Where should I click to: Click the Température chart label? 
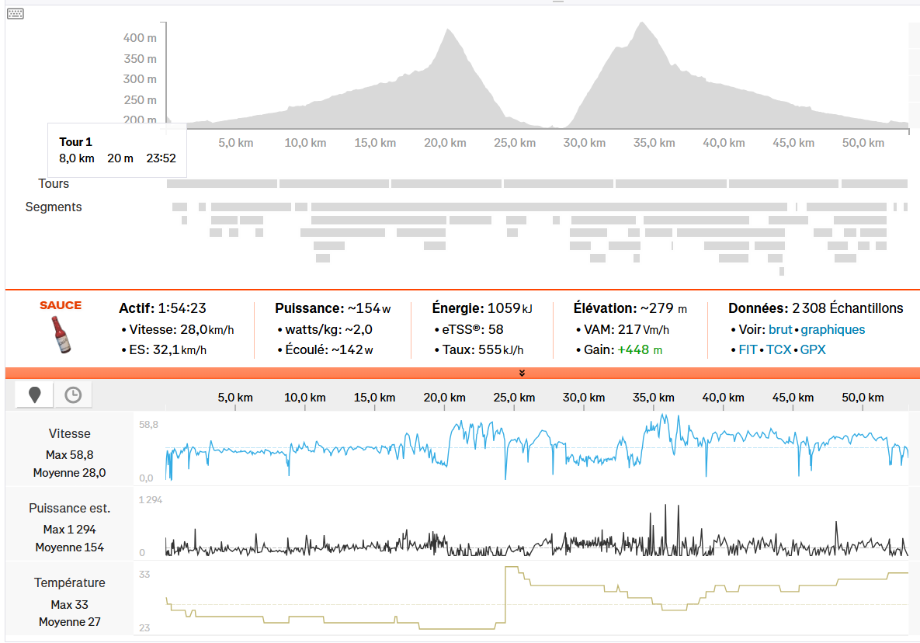coord(70,582)
